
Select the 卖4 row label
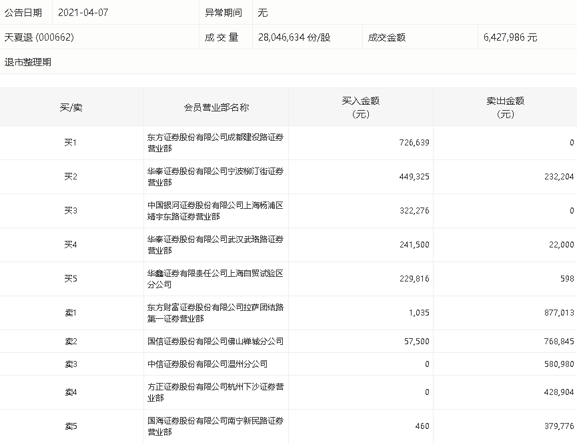pos(71,392)
